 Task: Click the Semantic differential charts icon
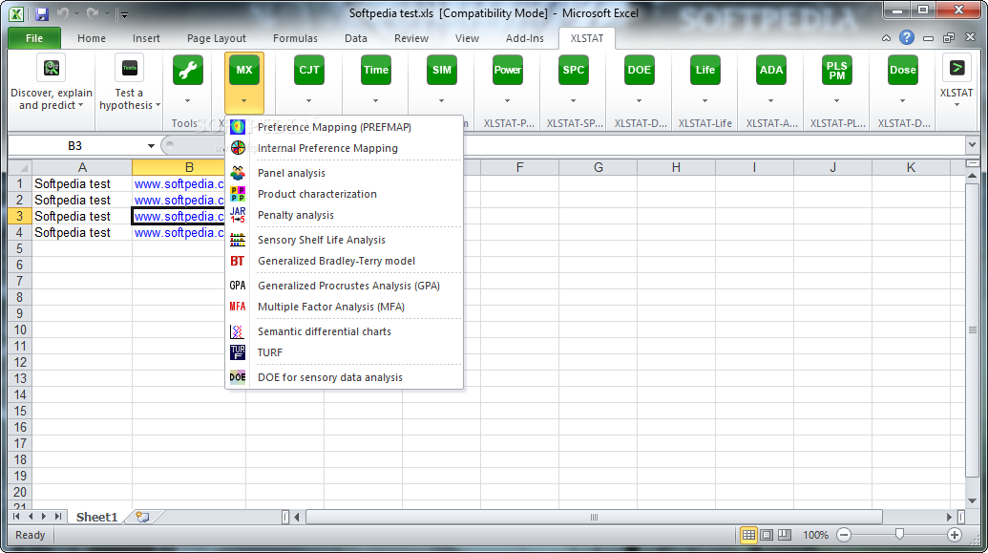tap(238, 331)
